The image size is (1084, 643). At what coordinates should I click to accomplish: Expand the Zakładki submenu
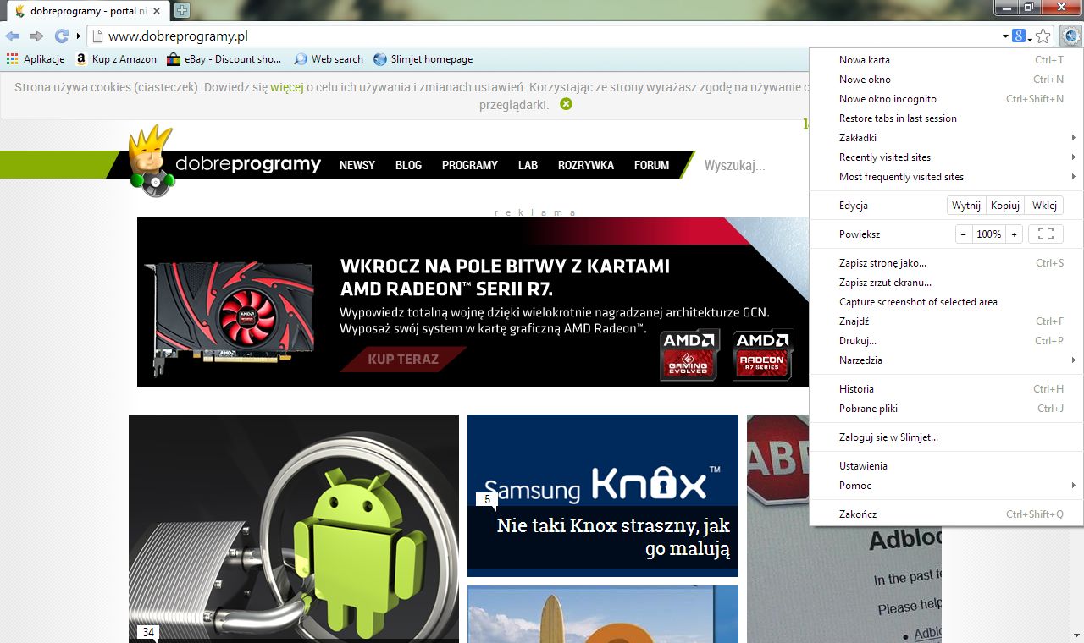[947, 138]
